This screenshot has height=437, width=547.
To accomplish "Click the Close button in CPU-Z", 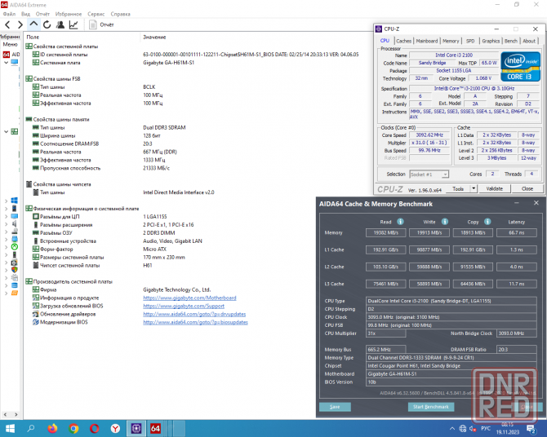I will 527,188.
